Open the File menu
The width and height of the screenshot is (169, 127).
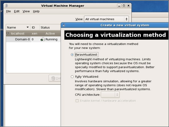(x=8, y=11)
